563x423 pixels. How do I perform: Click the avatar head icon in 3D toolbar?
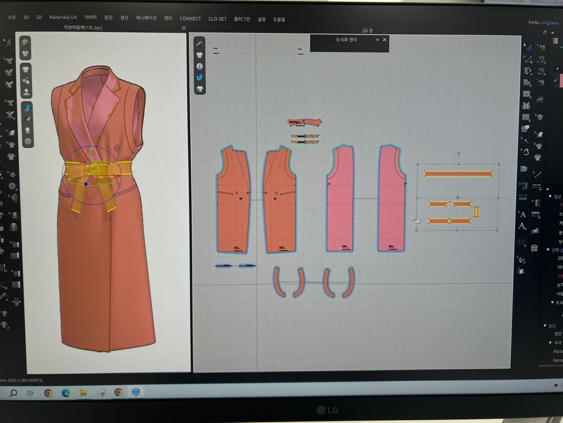tap(27, 130)
